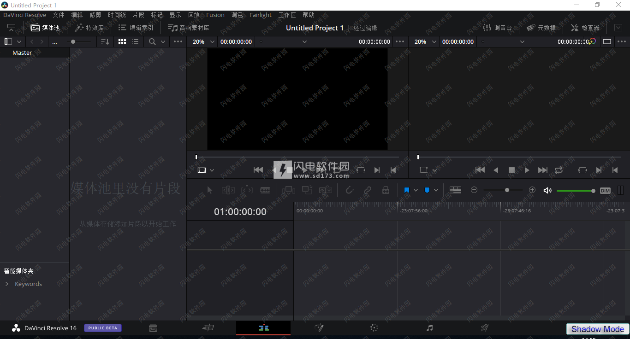This screenshot has width=630, height=339.
Task: Toggle the 编辑索引 edit index panel
Action: [x=136, y=28]
